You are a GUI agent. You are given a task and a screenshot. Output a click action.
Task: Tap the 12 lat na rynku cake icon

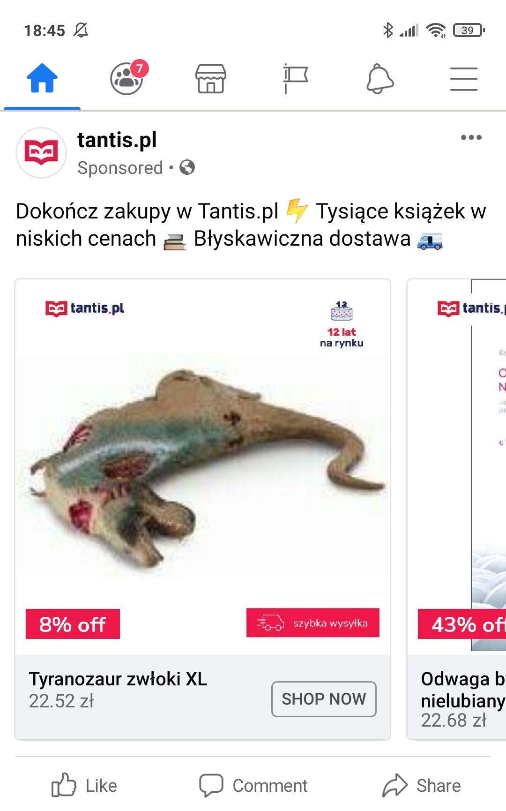pos(342,311)
